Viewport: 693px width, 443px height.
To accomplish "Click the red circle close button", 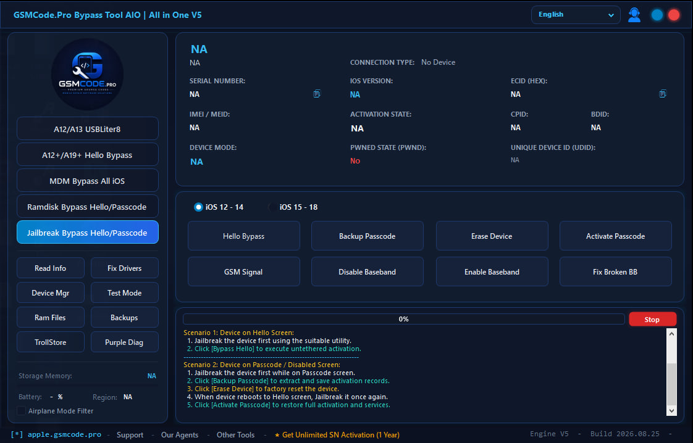I will pyautogui.click(x=674, y=15).
